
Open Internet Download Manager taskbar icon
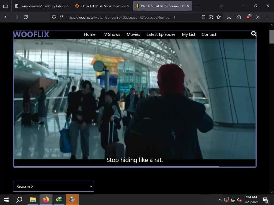(x=59, y=200)
